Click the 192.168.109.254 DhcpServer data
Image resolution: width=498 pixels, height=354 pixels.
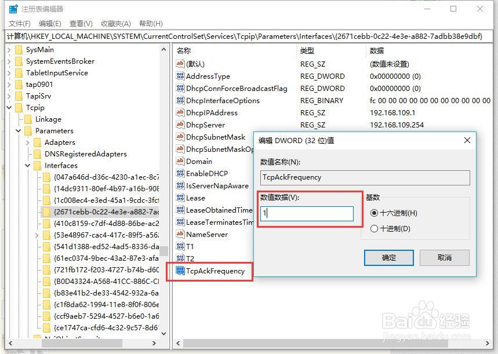[397, 125]
